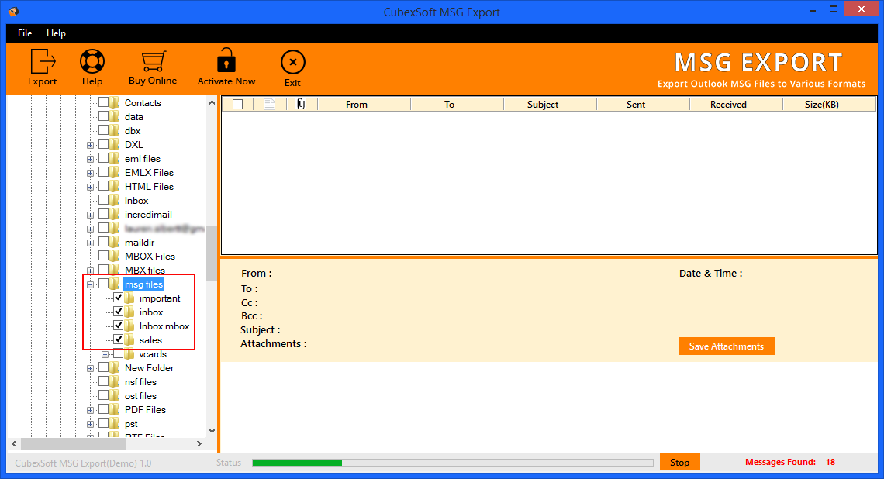Check the New Folder checkbox

(x=104, y=367)
